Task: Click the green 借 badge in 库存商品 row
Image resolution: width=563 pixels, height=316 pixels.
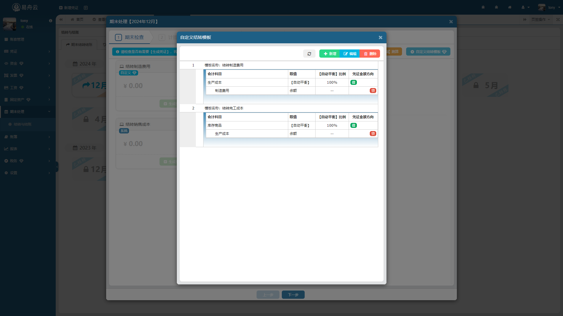Action: (x=353, y=126)
